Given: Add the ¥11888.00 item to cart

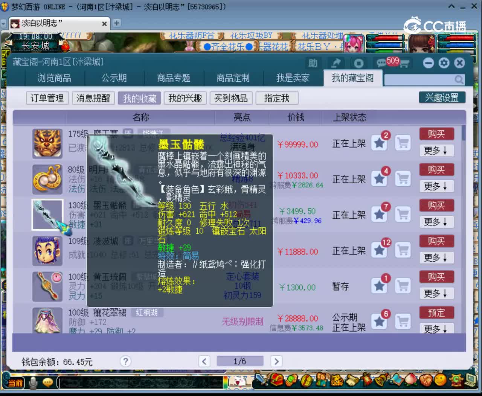Looking at the screenshot, I should 403,250.
